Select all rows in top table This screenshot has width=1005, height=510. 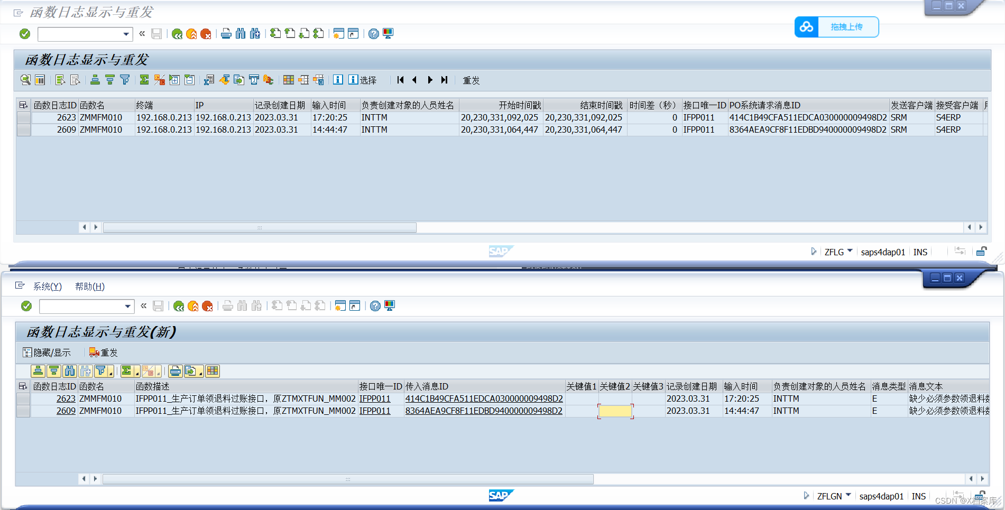point(23,105)
